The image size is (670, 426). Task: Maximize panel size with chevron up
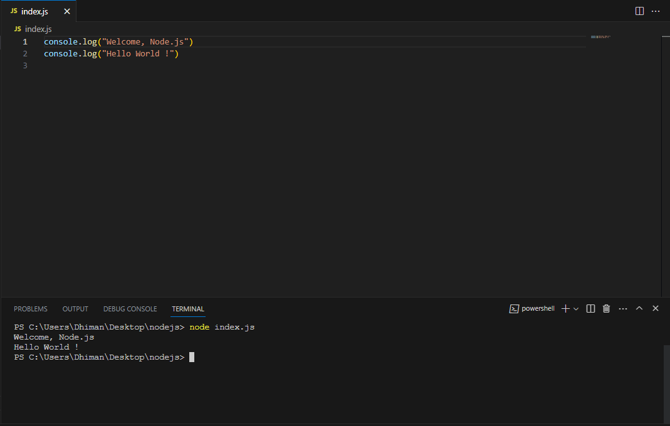(x=639, y=308)
